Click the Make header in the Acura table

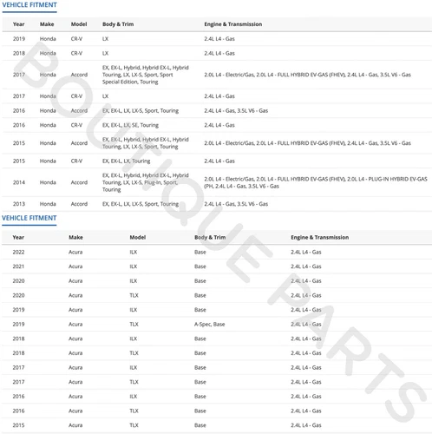[75, 237]
